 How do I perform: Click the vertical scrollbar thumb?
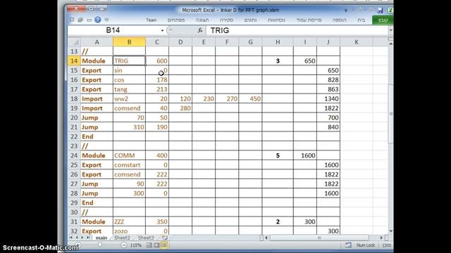[x=390, y=114]
